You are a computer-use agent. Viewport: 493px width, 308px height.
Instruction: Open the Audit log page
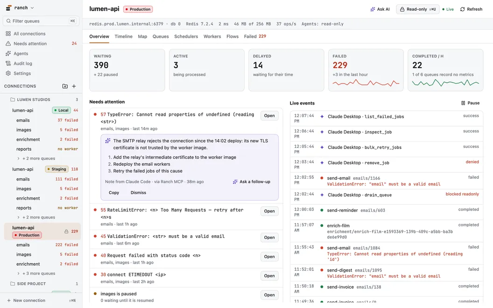41,63
